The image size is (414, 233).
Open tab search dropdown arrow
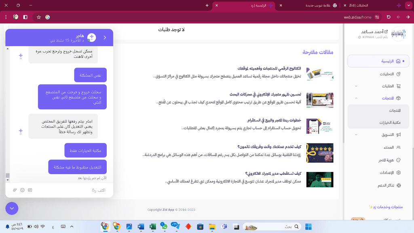[409, 5]
